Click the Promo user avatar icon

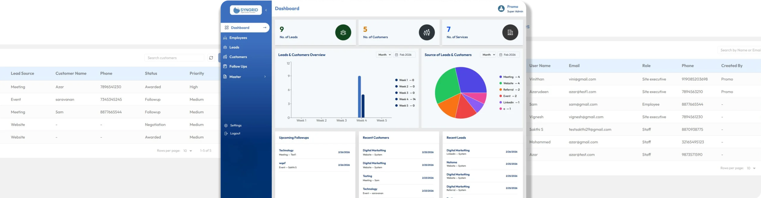pos(501,9)
